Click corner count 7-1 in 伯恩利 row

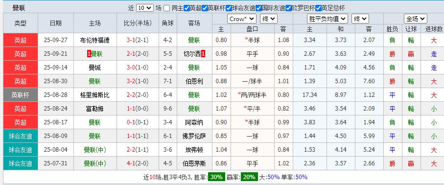coord(167,81)
